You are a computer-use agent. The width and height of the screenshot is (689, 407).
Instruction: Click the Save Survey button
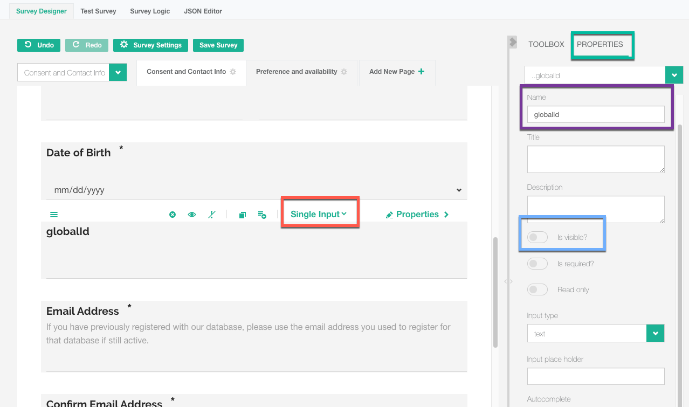tap(218, 45)
